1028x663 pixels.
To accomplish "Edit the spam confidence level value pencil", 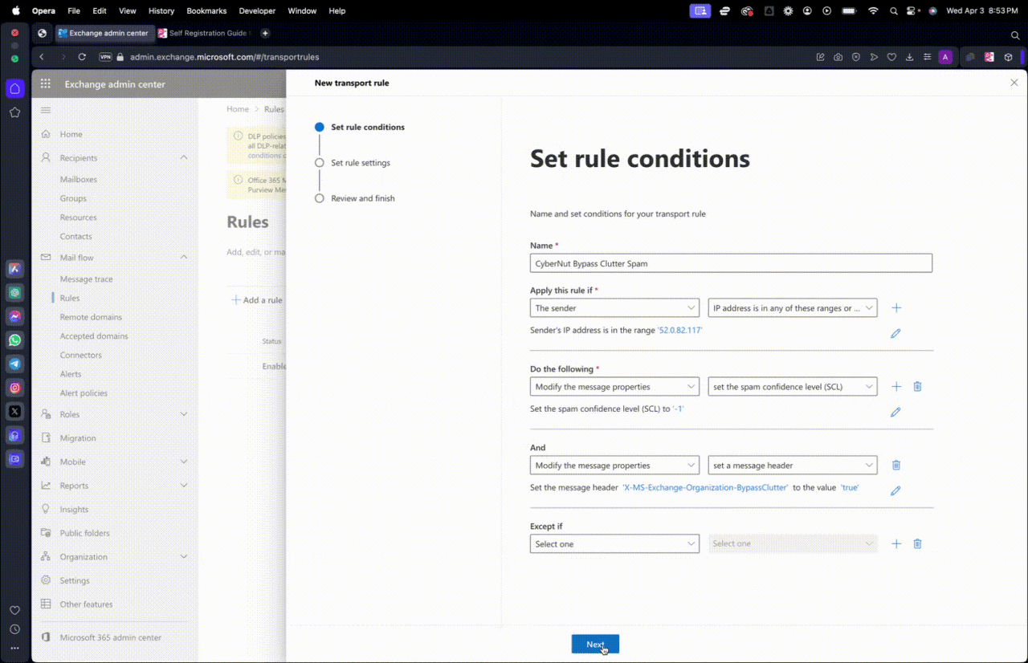I will pyautogui.click(x=895, y=412).
